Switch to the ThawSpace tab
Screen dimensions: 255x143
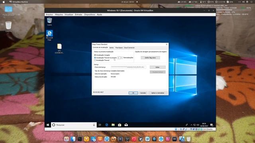(119, 48)
